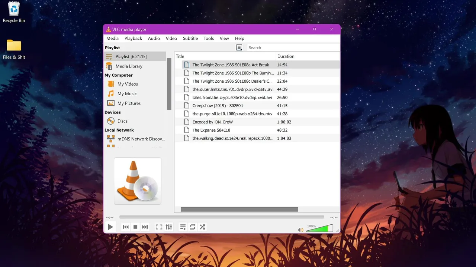Click the VLC cone title bar icon
Viewport: 476px width, 267px height.
pos(109,29)
